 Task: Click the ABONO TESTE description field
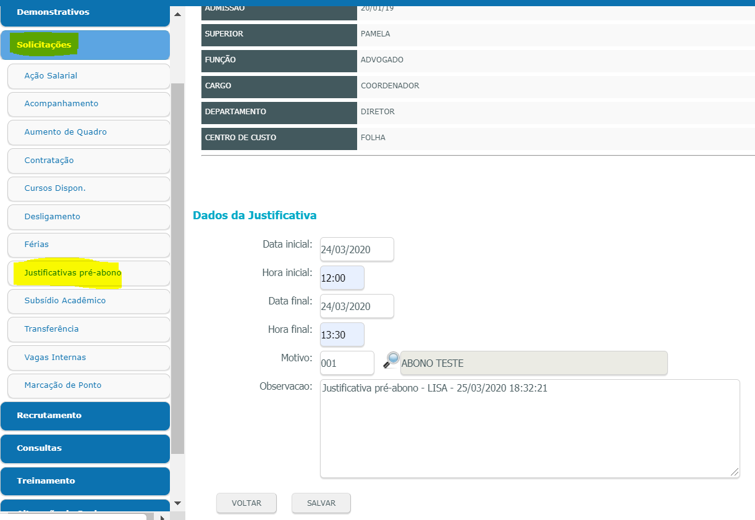[x=534, y=363]
